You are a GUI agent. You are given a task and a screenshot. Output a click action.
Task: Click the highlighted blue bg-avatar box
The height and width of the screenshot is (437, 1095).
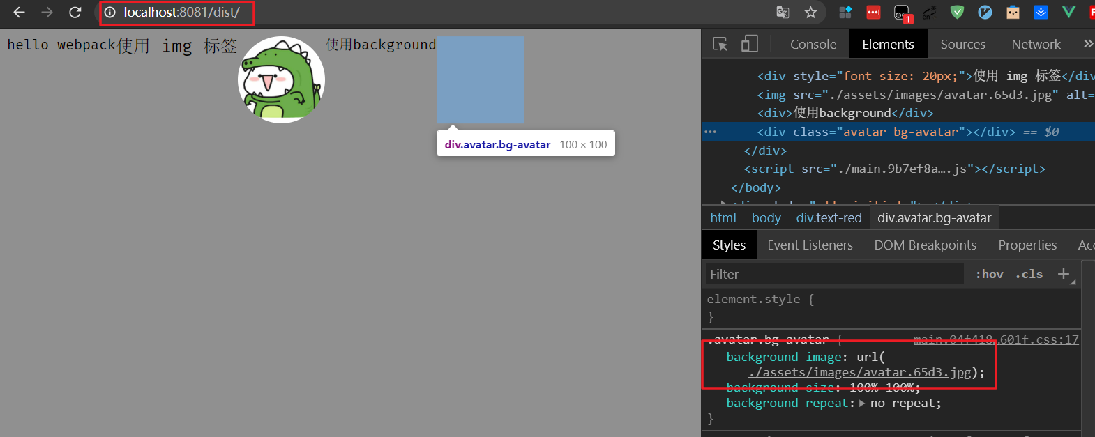tap(480, 80)
